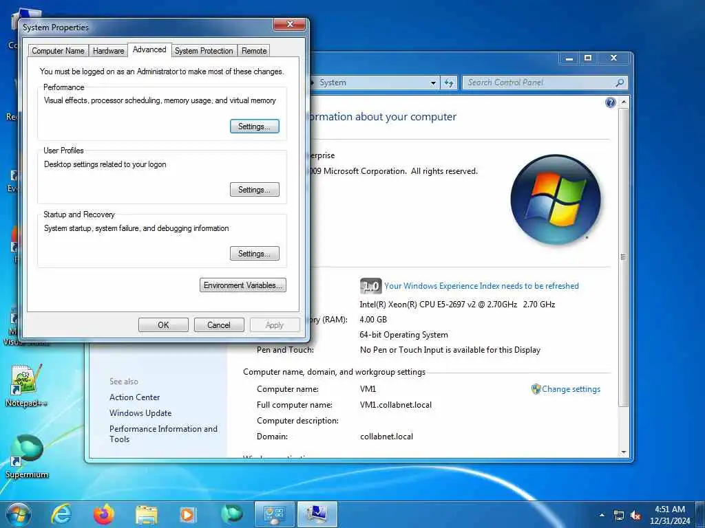Screen dimensions: 705x528
Task: Close the System control panel window
Action: pos(613,58)
